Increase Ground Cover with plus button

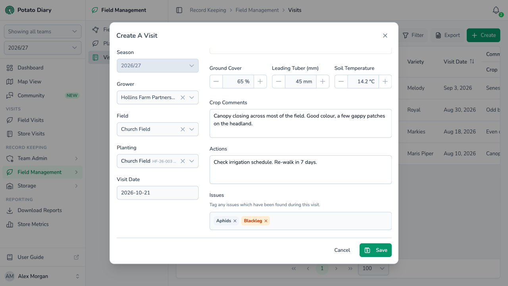coord(260,81)
